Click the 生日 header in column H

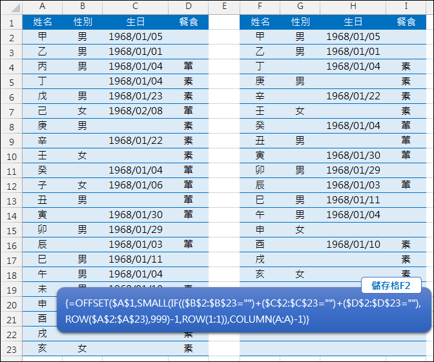pyautogui.click(x=353, y=22)
